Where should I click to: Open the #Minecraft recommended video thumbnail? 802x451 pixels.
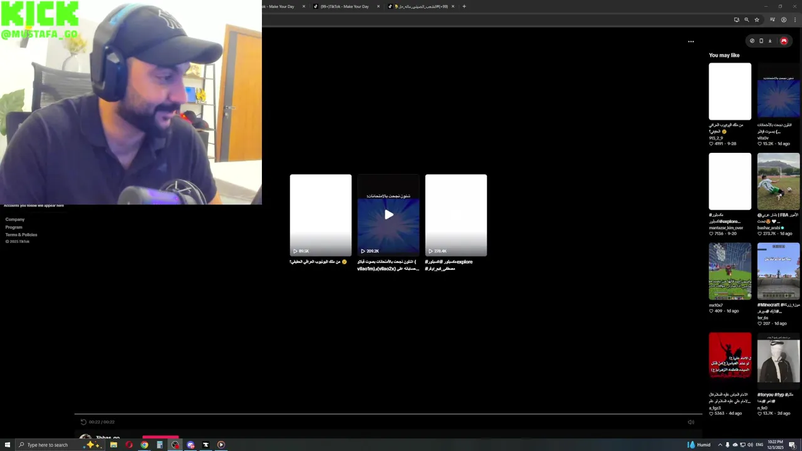pos(778,271)
